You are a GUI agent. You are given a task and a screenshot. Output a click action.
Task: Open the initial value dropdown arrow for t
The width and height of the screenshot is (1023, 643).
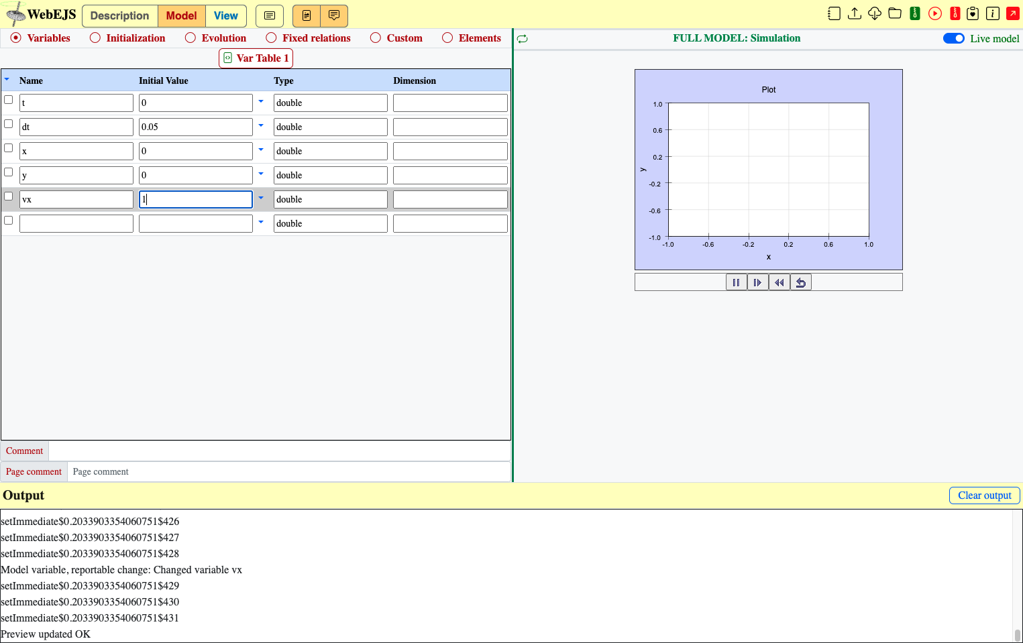click(x=261, y=102)
